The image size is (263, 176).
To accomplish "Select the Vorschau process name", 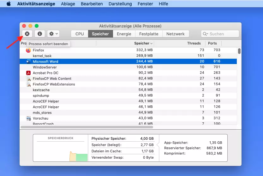I will [40, 118].
